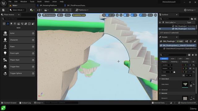Click the Outliner search field
The image size is (198, 111).
174,19
